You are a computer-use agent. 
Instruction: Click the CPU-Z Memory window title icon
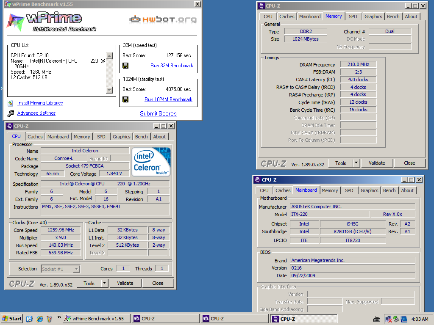pyautogui.click(x=261, y=6)
